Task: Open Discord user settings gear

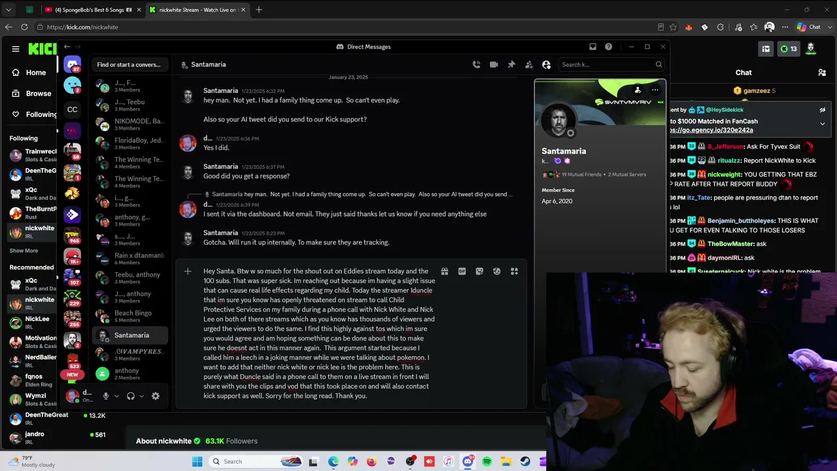Action: pos(156,396)
